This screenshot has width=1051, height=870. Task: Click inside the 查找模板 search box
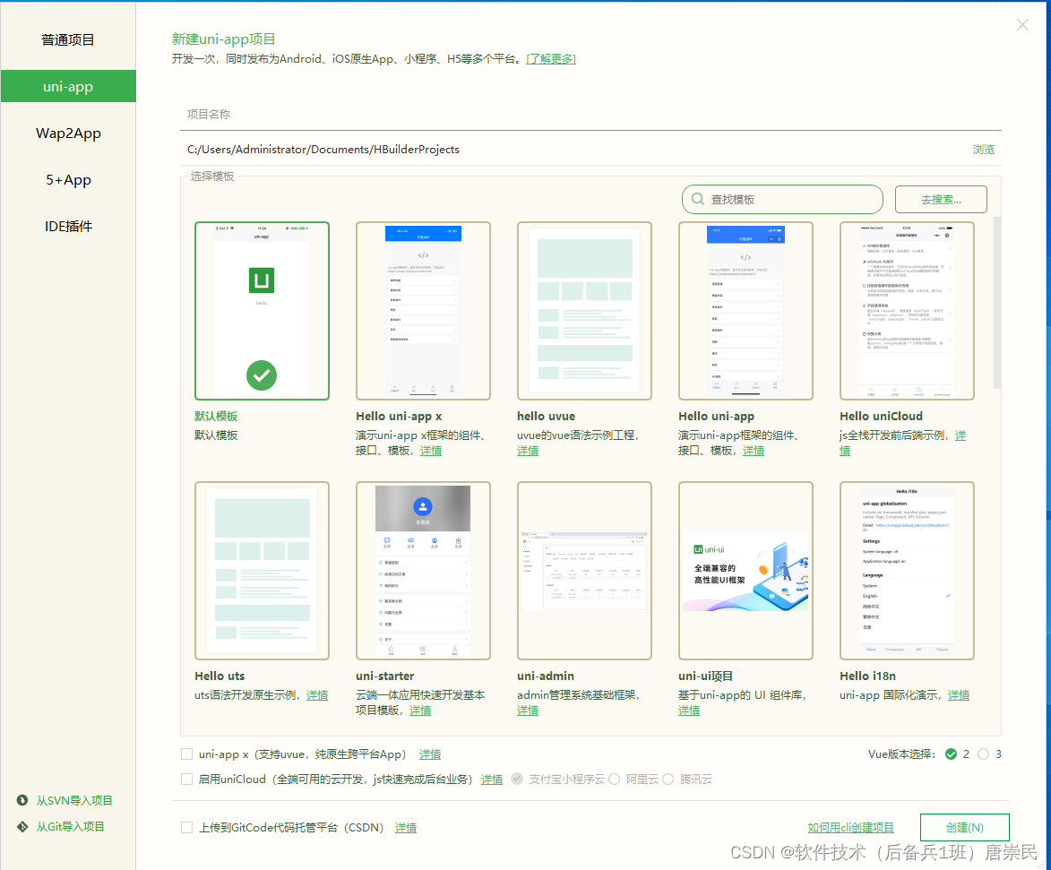781,199
